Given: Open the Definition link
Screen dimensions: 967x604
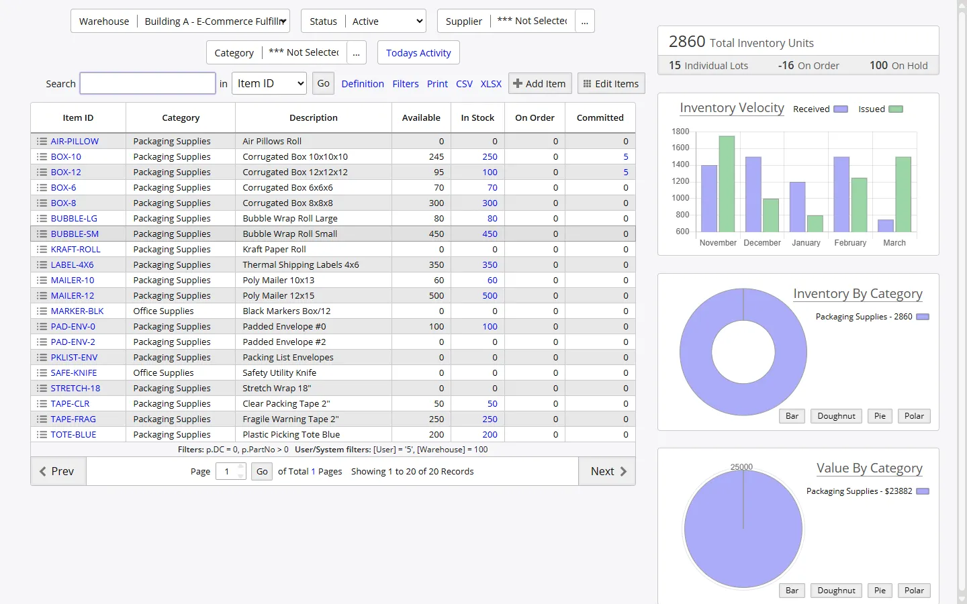Looking at the screenshot, I should click(363, 84).
